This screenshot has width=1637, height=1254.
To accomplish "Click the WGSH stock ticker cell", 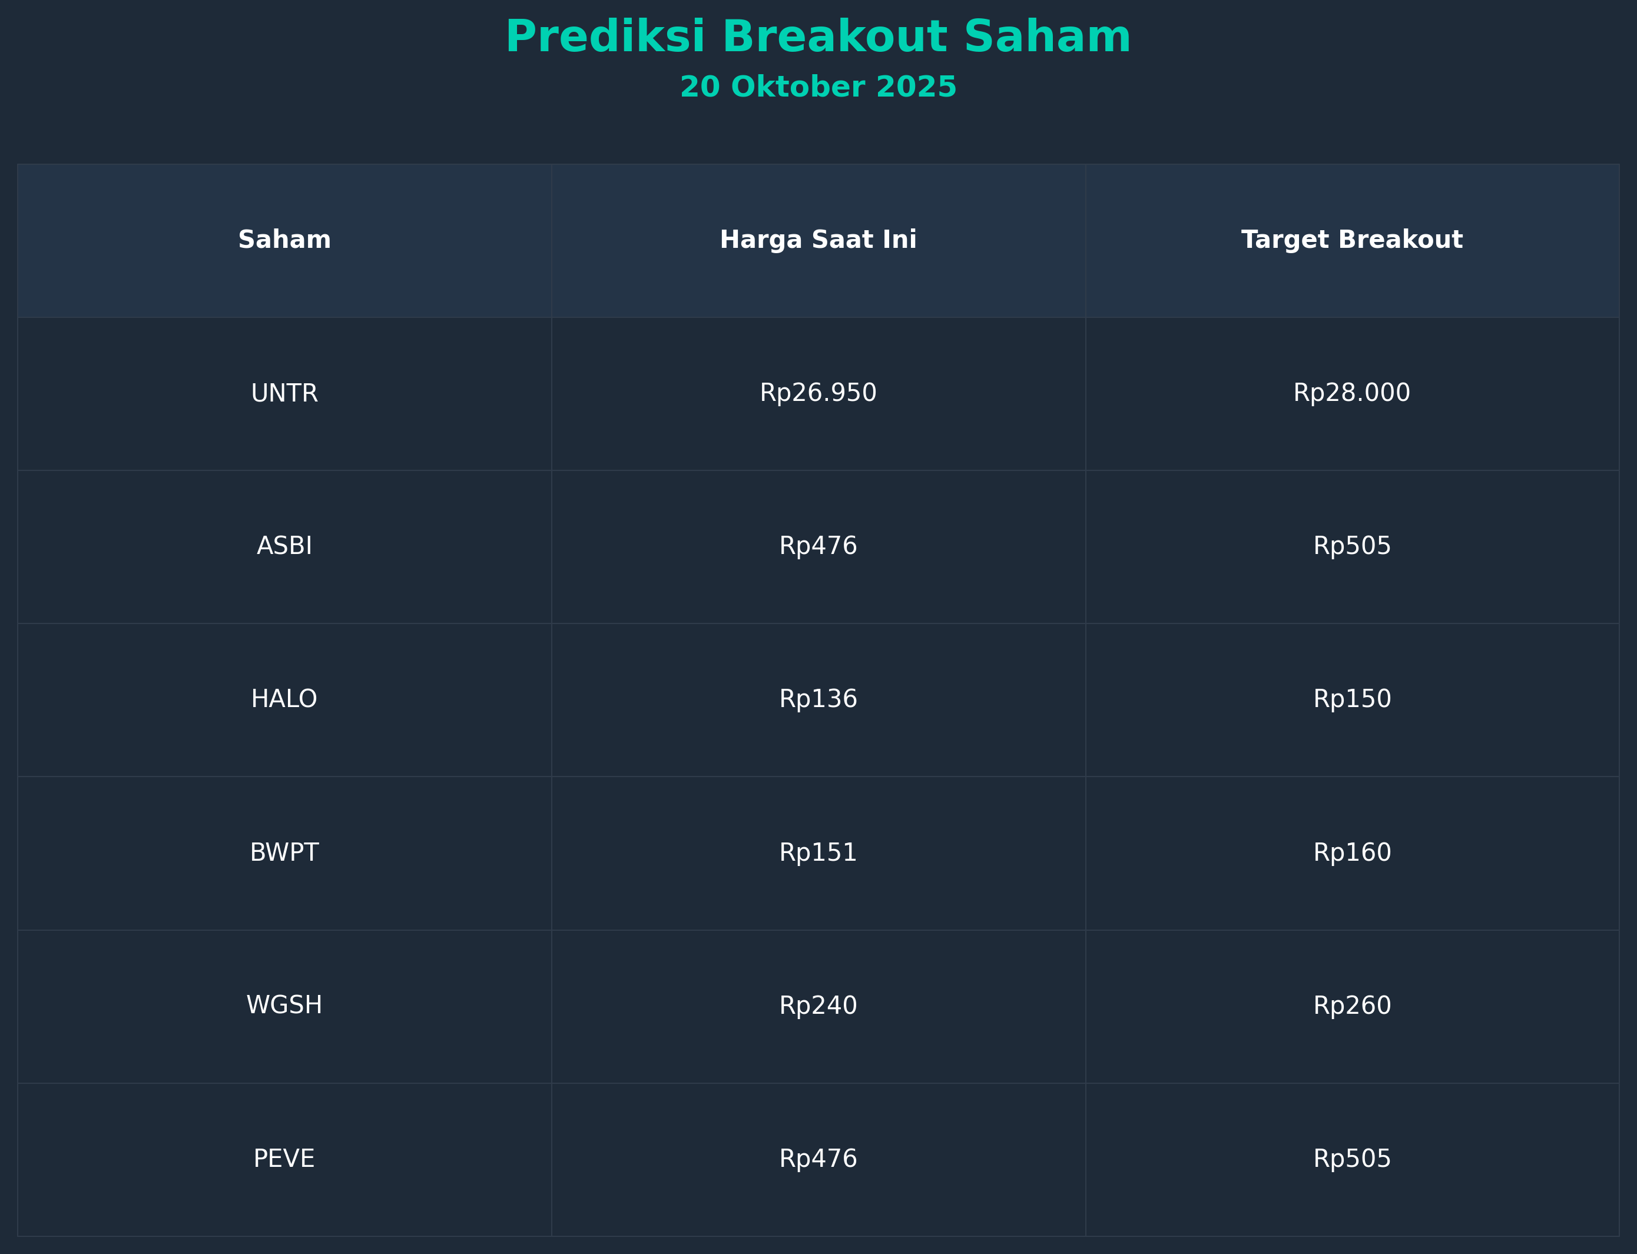I will (x=284, y=1006).
